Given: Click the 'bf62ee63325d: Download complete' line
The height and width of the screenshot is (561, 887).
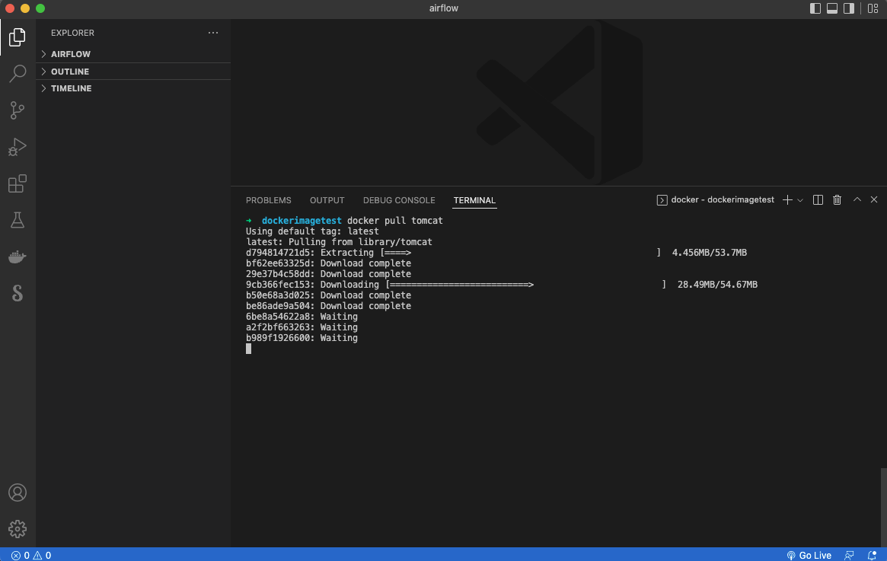Looking at the screenshot, I should (329, 263).
